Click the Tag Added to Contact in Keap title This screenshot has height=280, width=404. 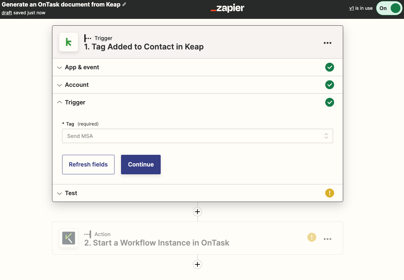(144, 47)
